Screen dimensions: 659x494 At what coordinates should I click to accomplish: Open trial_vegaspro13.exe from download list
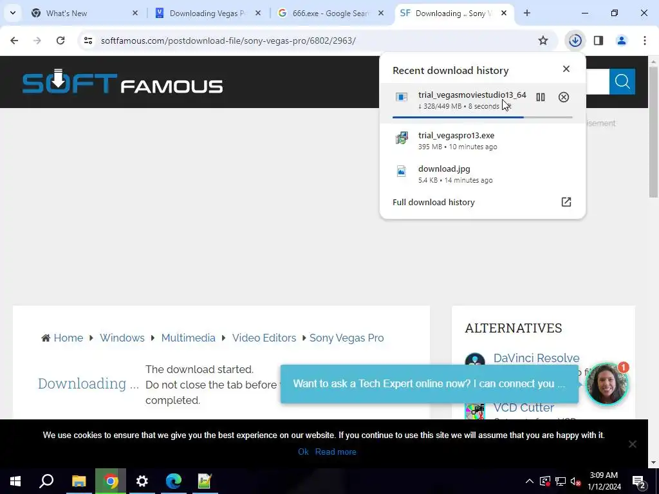pos(482,141)
